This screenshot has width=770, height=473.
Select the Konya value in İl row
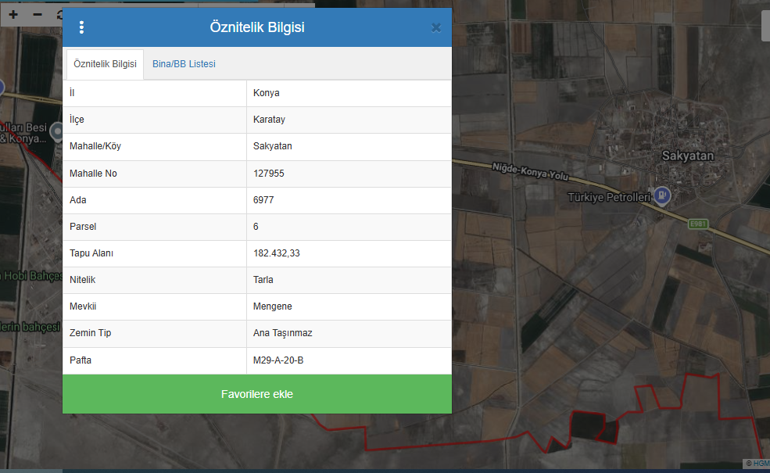(x=266, y=93)
